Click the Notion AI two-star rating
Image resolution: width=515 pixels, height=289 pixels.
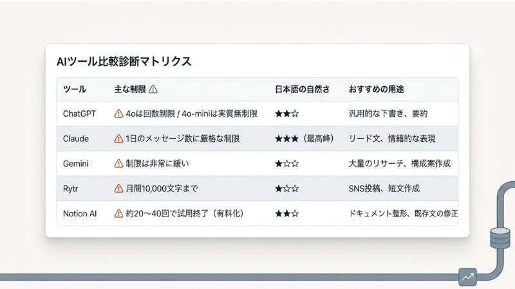coord(287,214)
